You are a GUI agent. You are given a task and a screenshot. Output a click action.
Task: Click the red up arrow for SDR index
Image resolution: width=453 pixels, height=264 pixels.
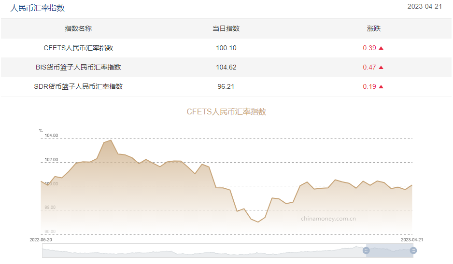point(381,87)
